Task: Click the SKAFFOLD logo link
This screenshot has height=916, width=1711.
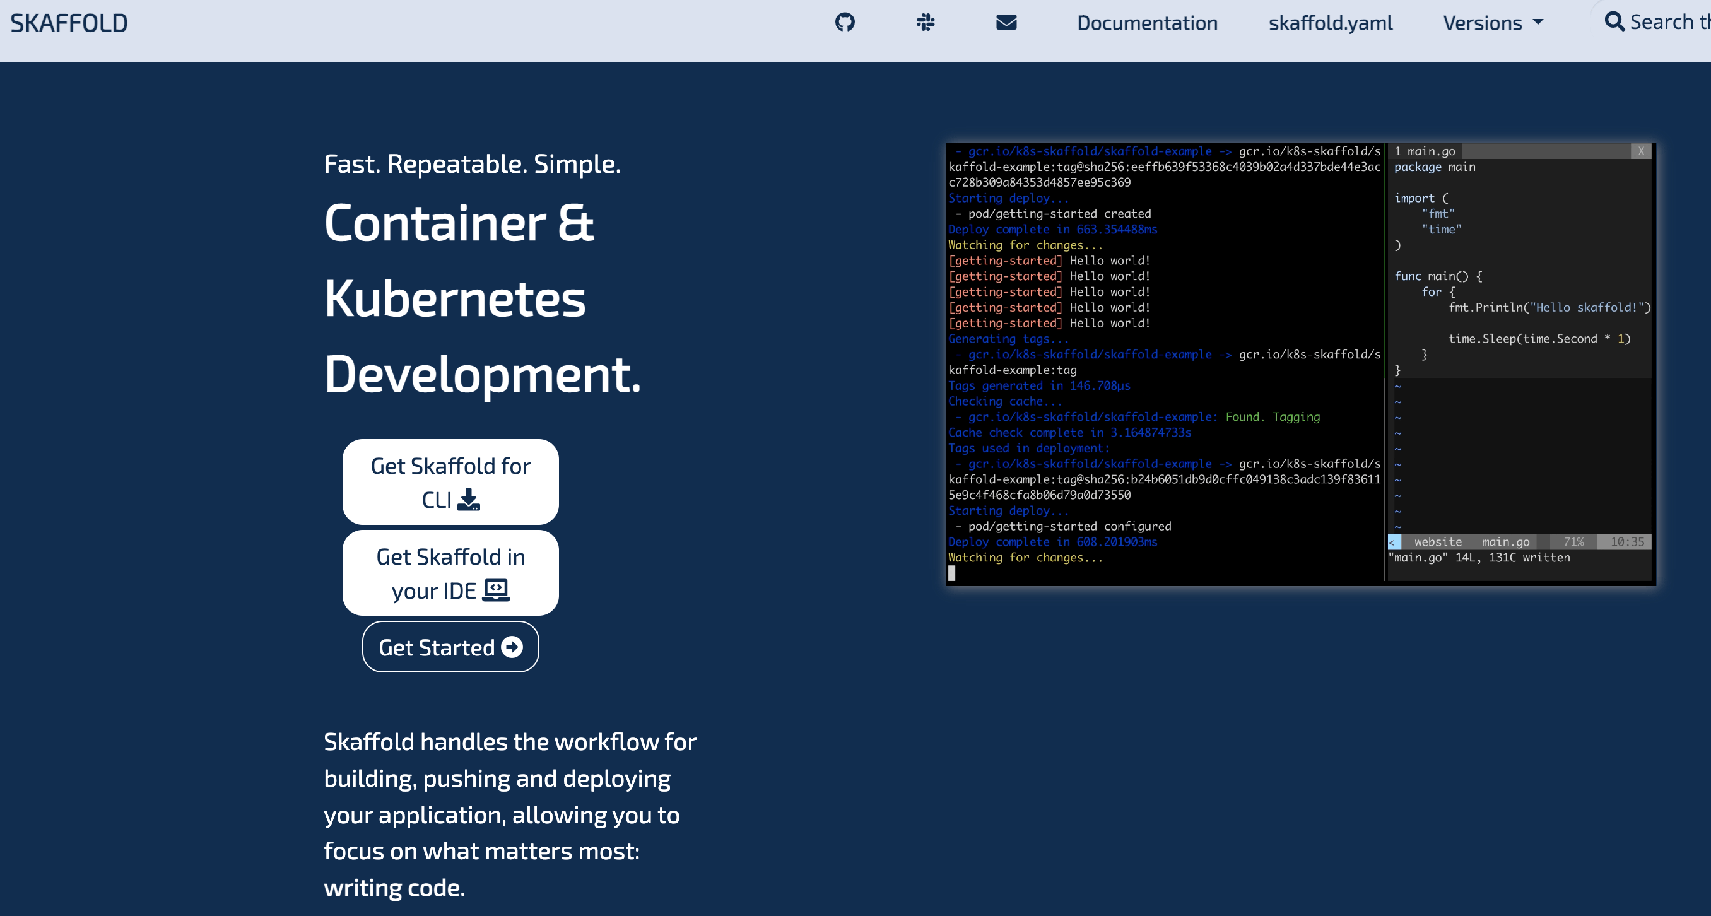Action: tap(69, 23)
